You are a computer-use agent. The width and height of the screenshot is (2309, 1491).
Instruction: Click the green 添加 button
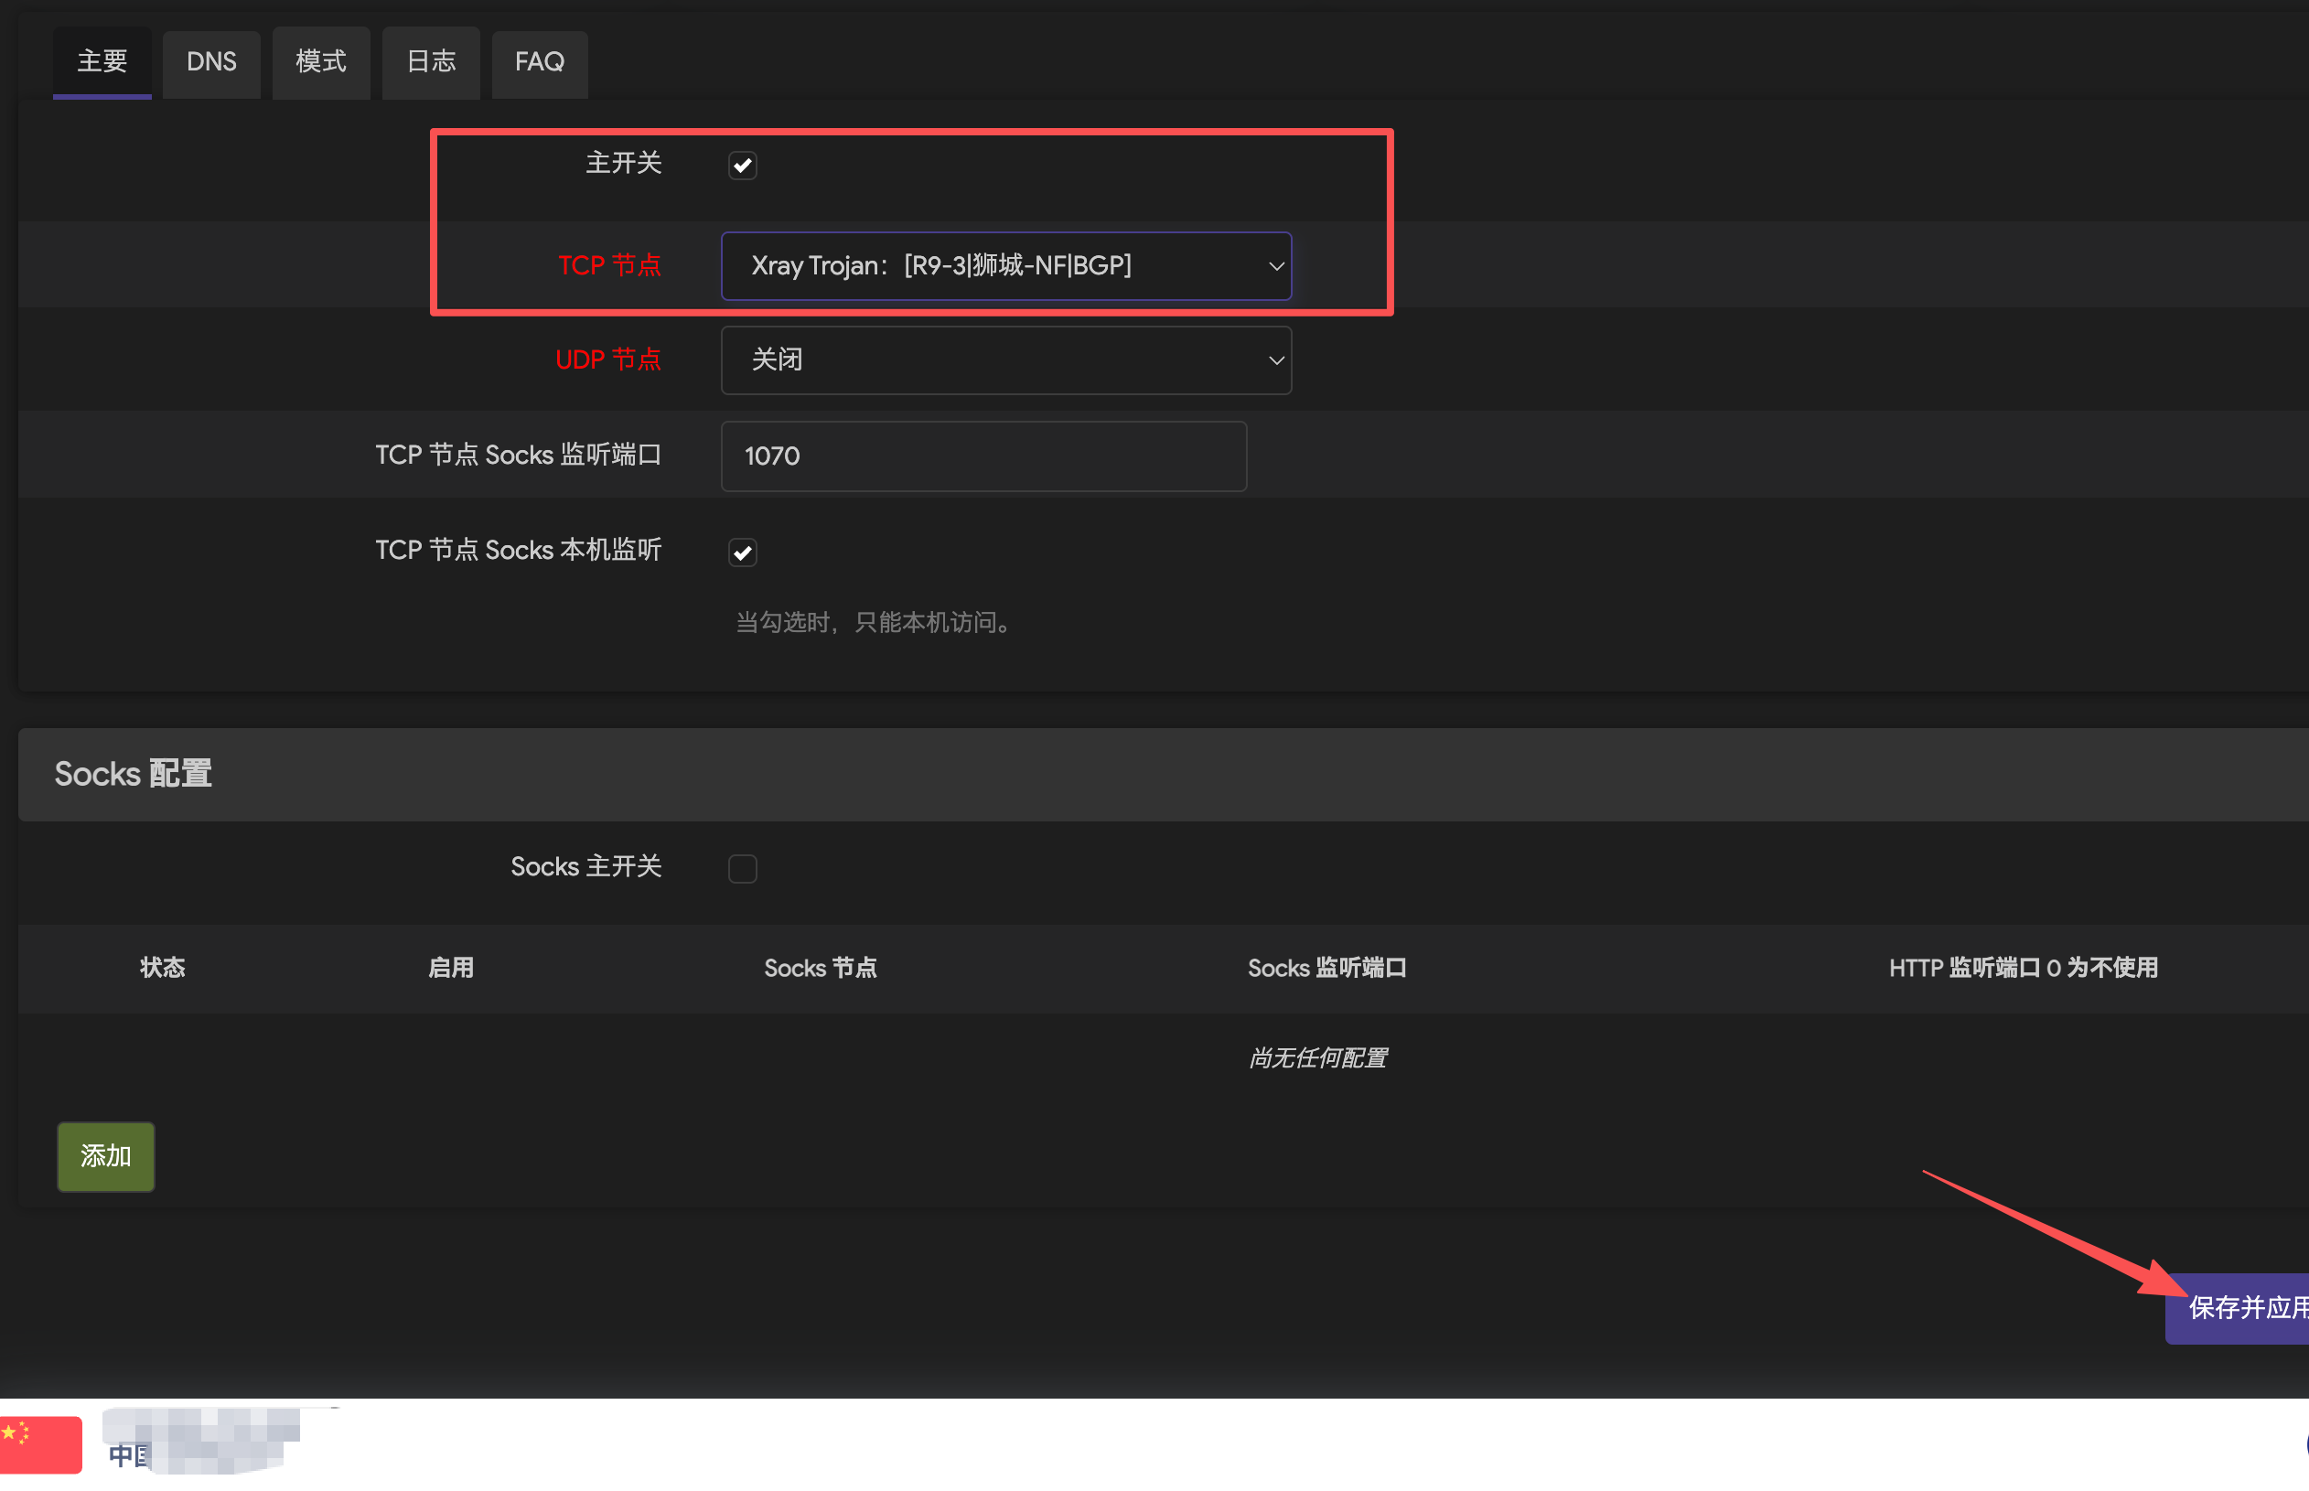[105, 1156]
